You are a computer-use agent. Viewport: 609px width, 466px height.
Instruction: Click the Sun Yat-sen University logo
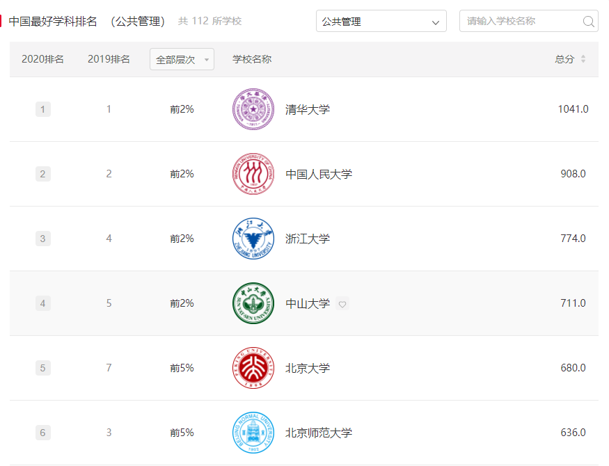253,303
